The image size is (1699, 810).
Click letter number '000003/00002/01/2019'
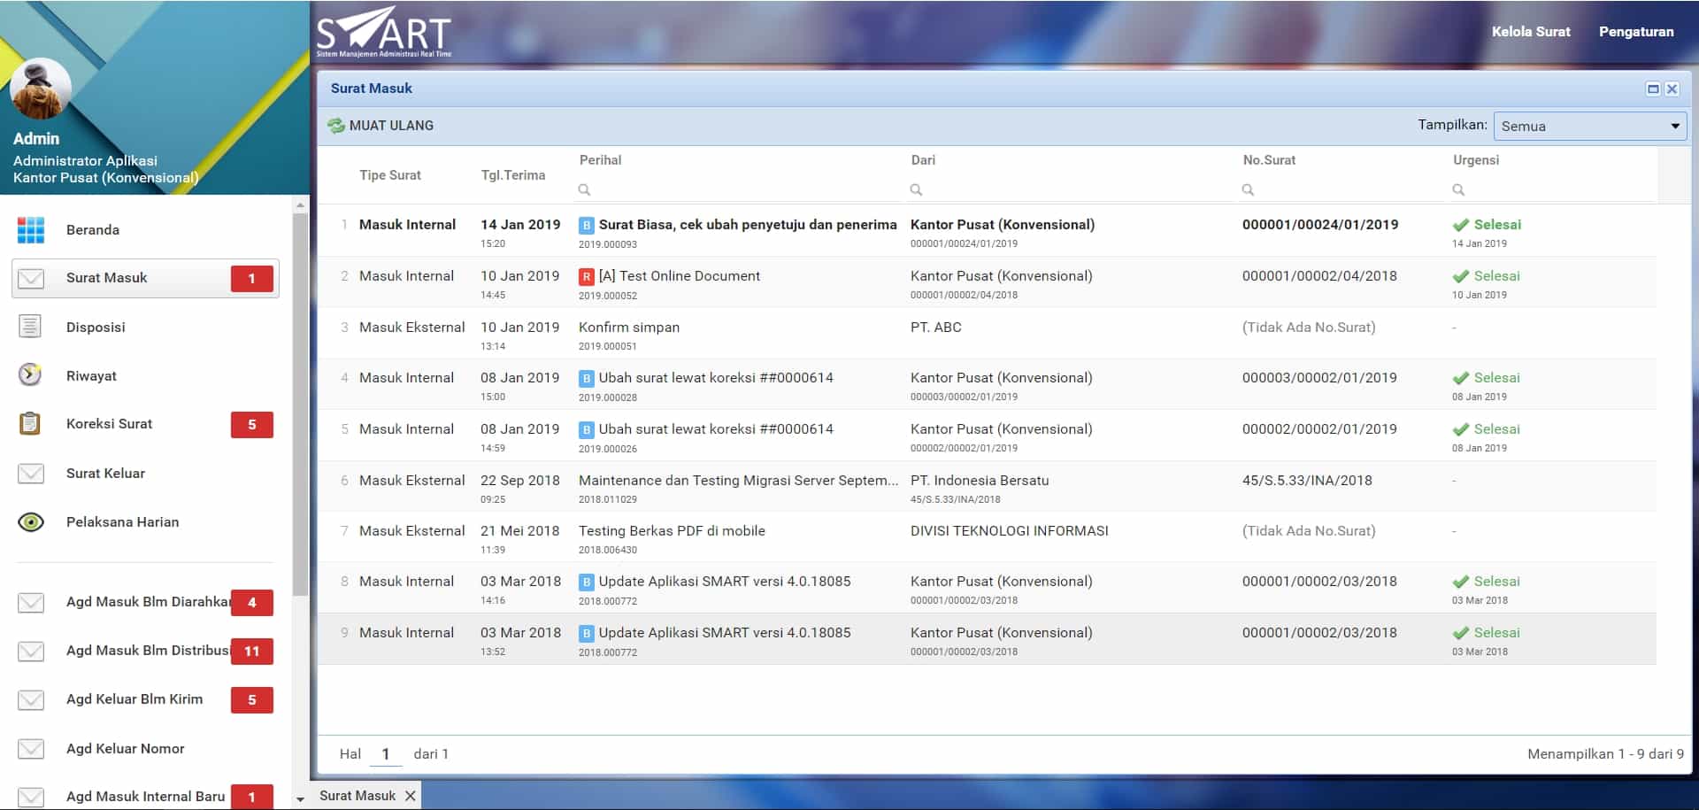point(1319,378)
